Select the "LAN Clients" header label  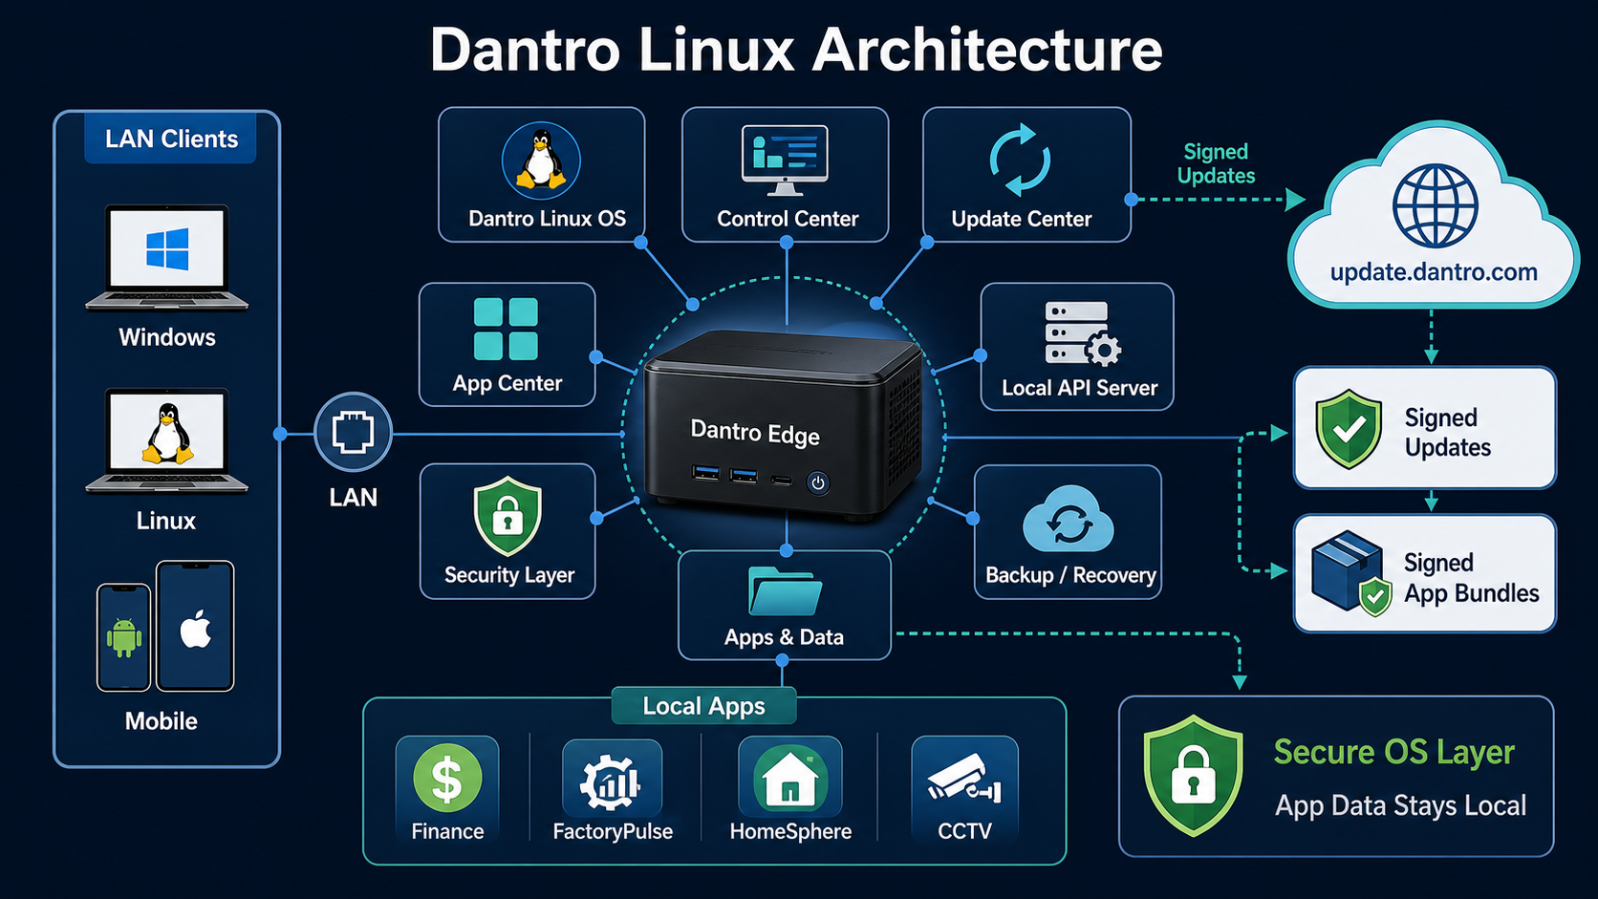pos(172,139)
